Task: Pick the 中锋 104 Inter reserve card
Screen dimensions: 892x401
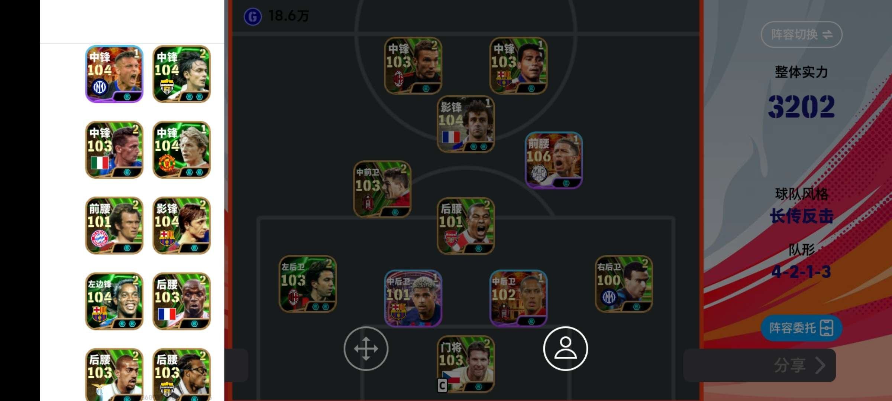Action: tap(114, 74)
